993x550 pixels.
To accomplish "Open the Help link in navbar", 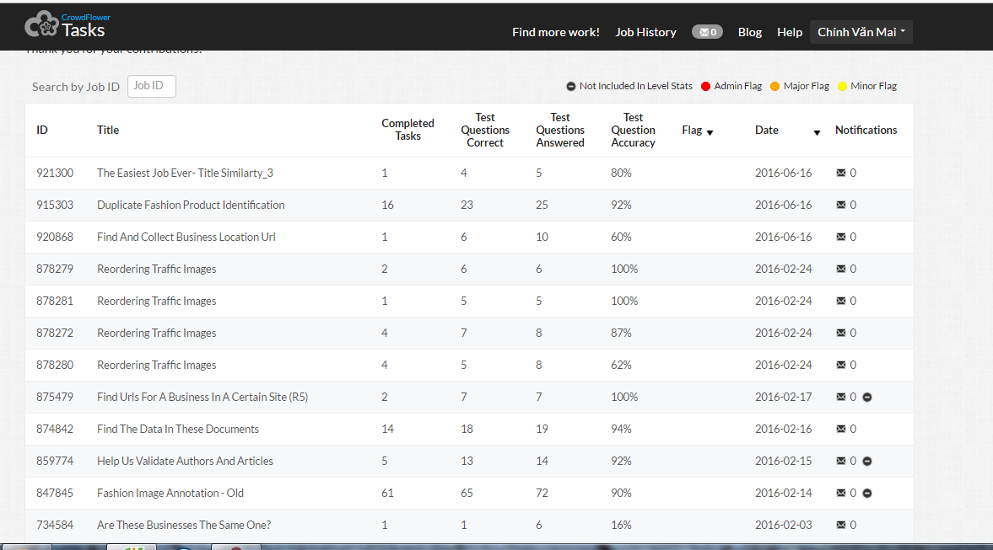I will [789, 32].
